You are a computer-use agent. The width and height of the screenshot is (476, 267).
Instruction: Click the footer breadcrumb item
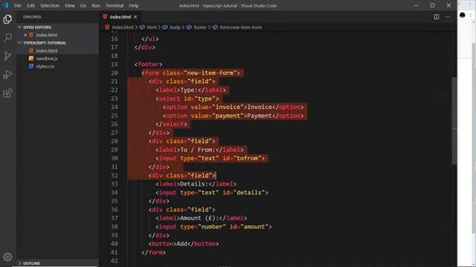pos(200,27)
